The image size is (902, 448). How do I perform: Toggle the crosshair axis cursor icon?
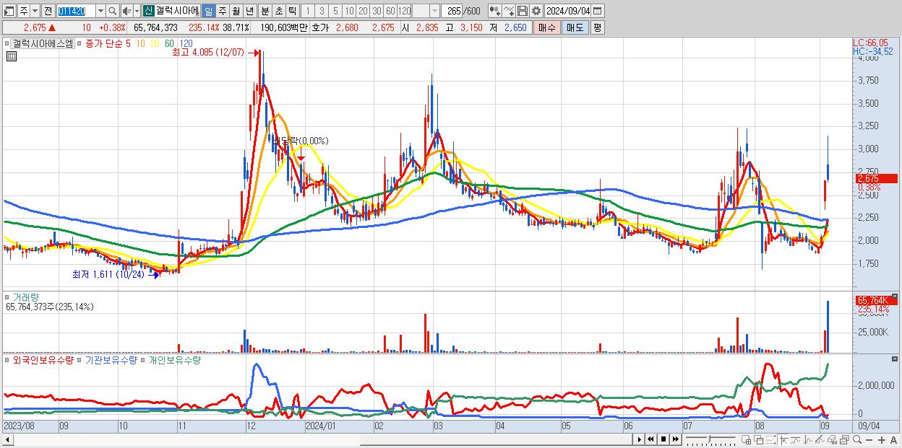coord(783,440)
